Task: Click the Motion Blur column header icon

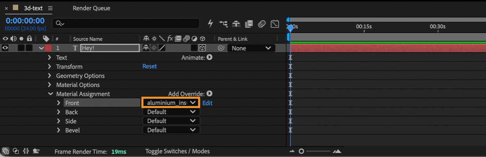Action: pyautogui.click(x=186, y=39)
